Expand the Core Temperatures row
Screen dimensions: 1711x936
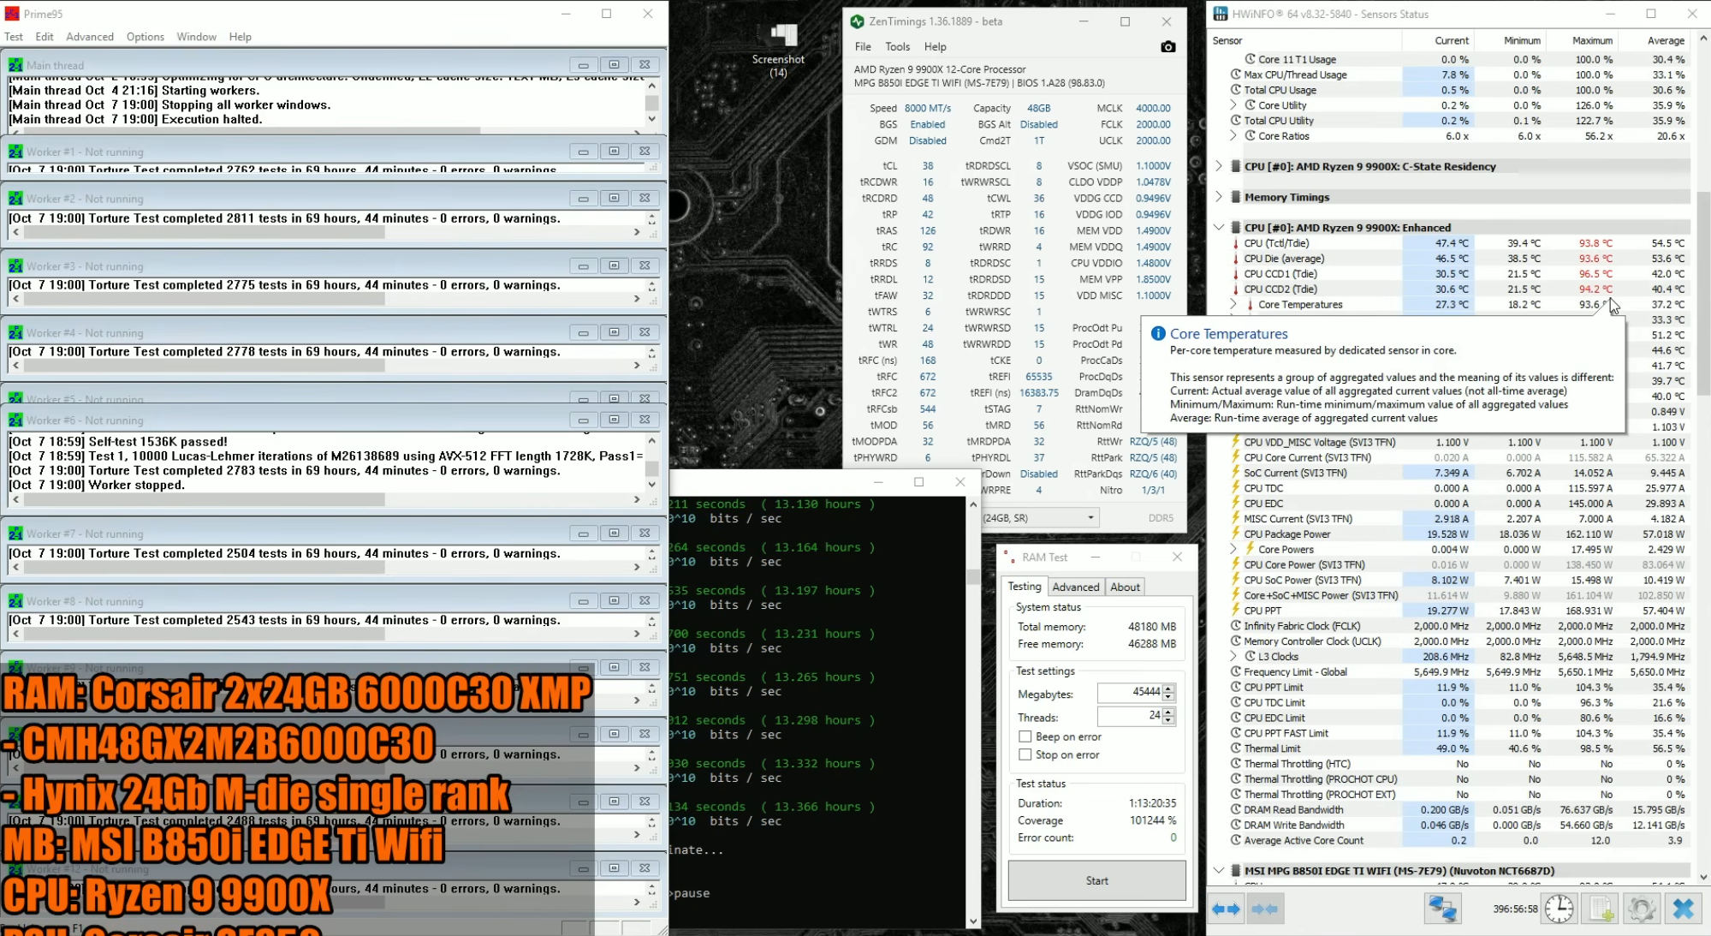tap(1233, 304)
